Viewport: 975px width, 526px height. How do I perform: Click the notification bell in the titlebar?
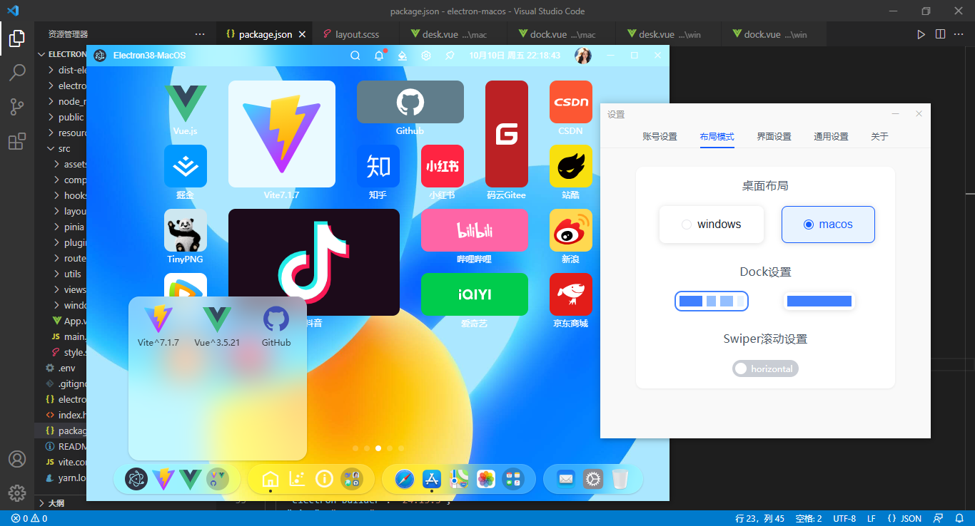point(378,55)
